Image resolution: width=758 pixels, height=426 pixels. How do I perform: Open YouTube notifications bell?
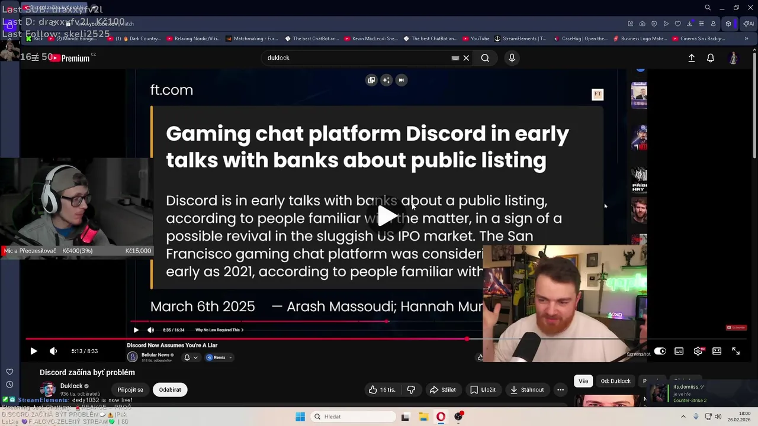pyautogui.click(x=711, y=58)
